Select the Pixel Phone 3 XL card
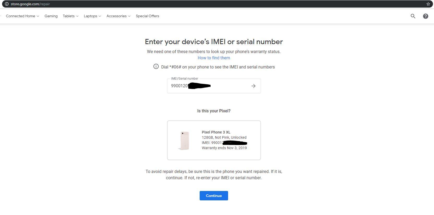This screenshot has width=434, height=215. [x=214, y=140]
